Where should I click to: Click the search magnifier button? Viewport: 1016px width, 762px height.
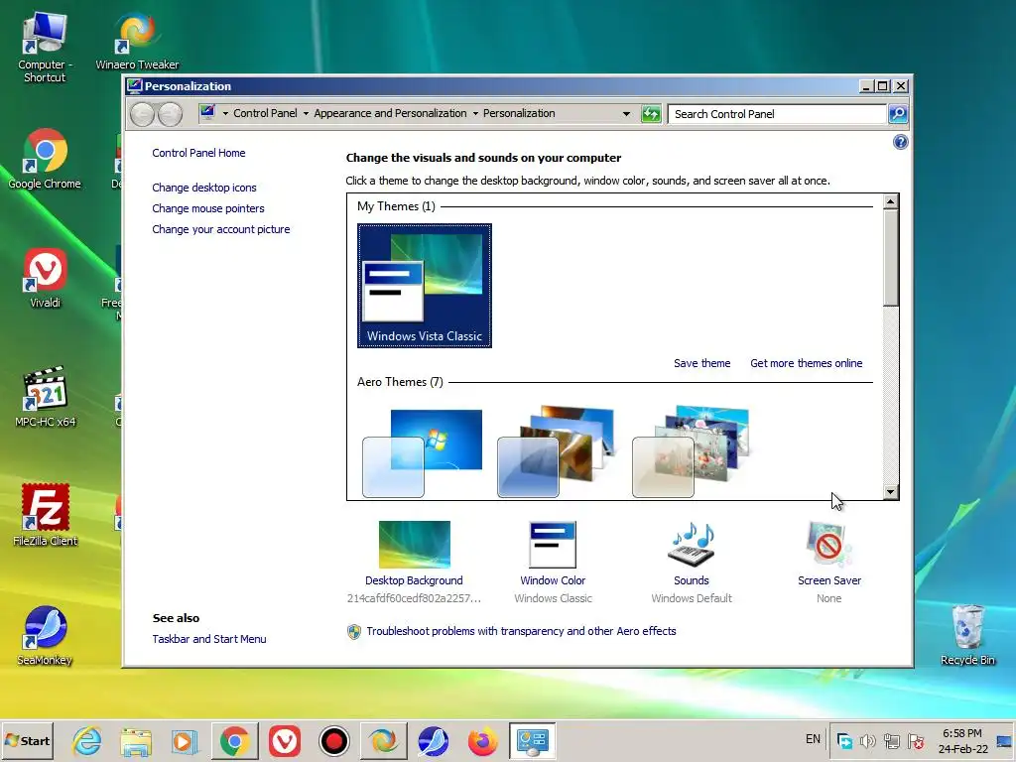897,114
